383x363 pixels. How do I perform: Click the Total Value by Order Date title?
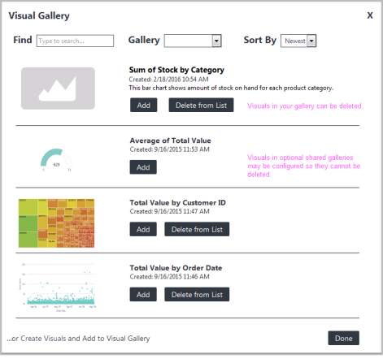[x=176, y=268]
